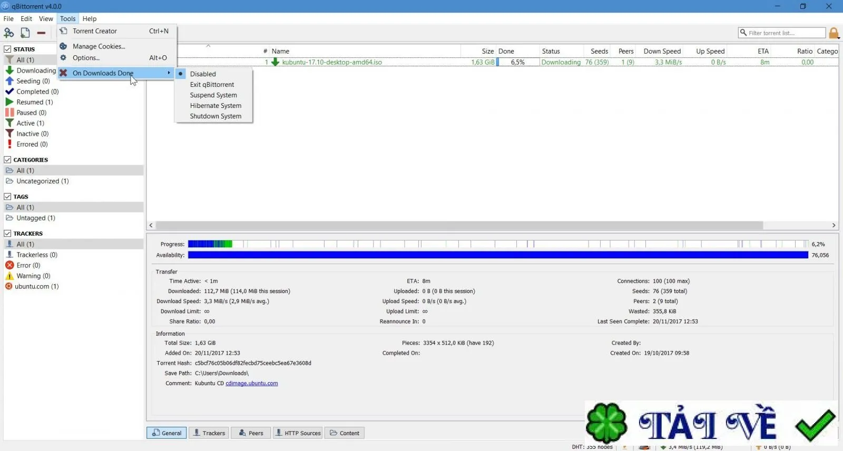Select All (1) under Trackers
This screenshot has width=843, height=451.
click(74, 244)
